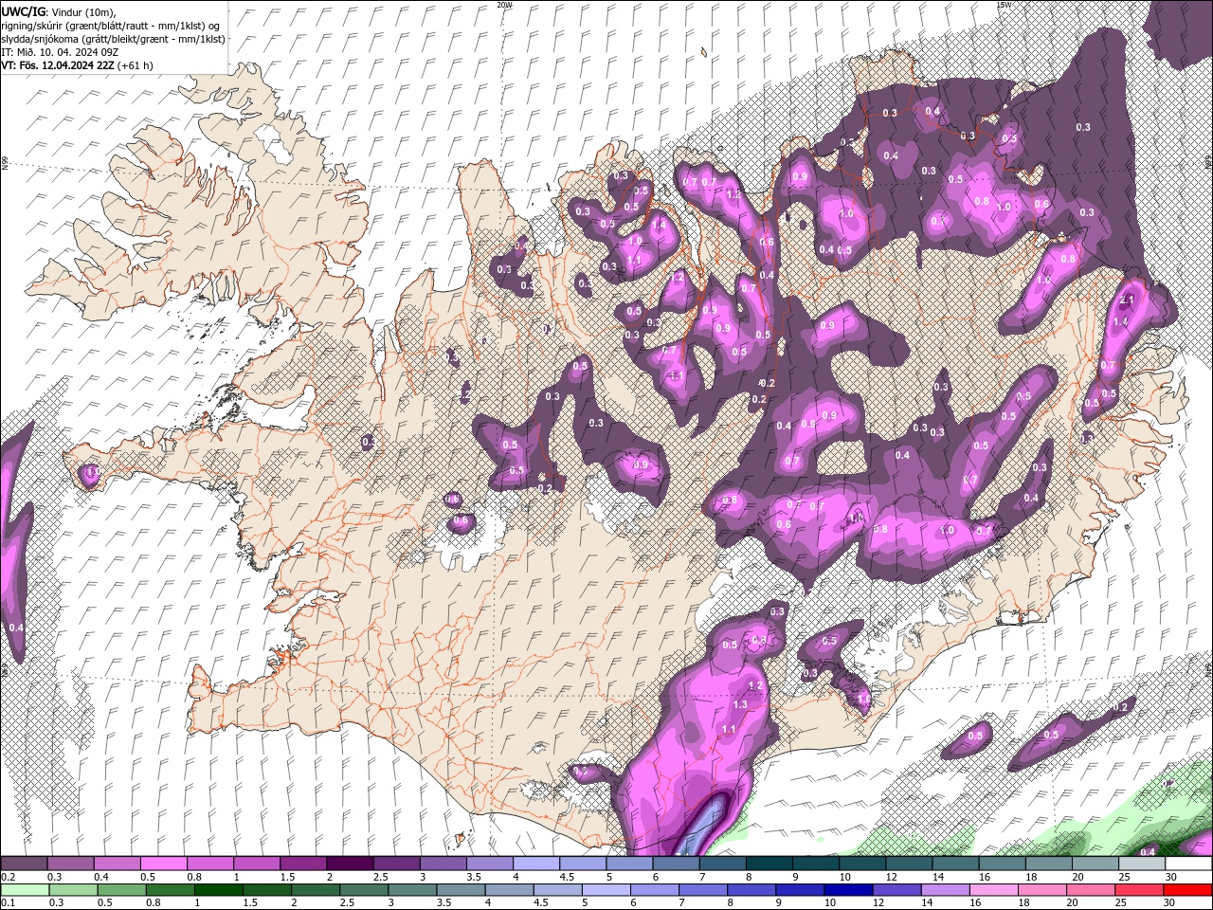Click the '0.4' label under top legend row
1213x910 pixels.
click(100, 877)
